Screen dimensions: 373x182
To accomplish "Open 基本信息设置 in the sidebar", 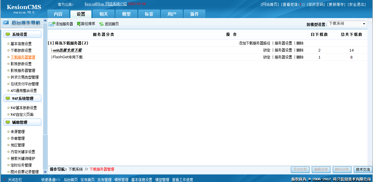I will [21, 44].
